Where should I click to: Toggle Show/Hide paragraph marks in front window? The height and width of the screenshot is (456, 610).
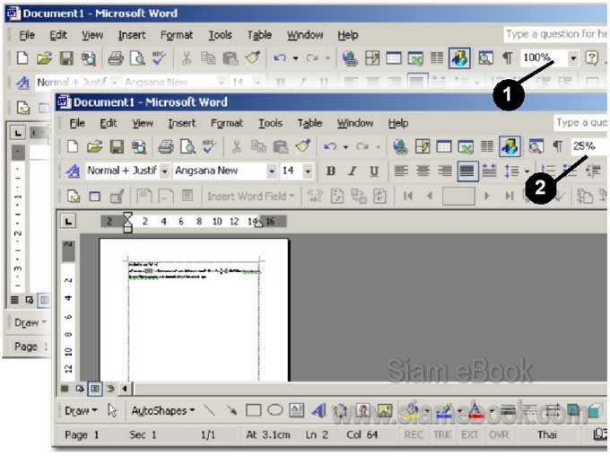(557, 146)
